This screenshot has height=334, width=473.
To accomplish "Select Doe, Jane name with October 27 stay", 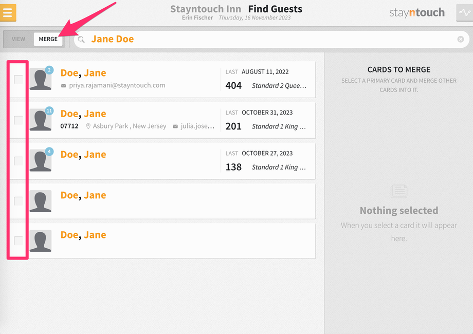I will click(x=83, y=154).
